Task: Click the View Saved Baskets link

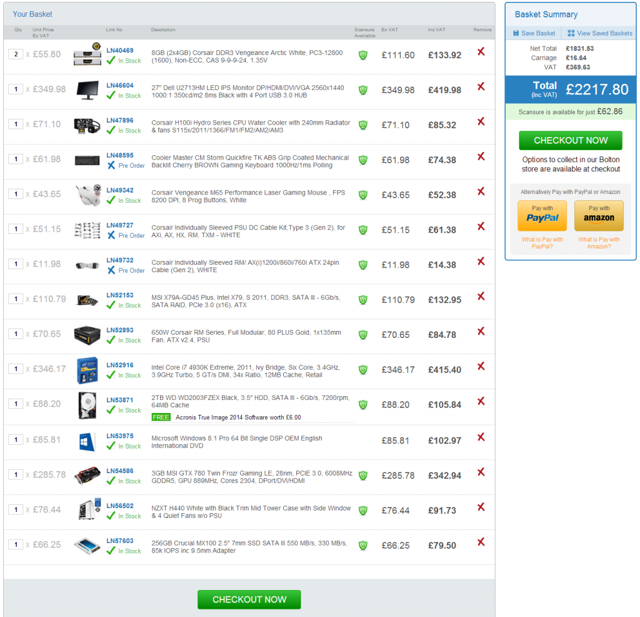Action: tap(604, 33)
